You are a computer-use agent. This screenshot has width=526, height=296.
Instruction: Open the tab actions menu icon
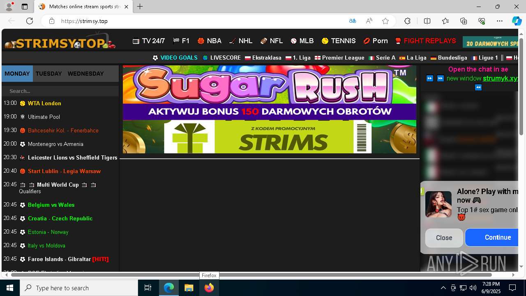(x=25, y=7)
